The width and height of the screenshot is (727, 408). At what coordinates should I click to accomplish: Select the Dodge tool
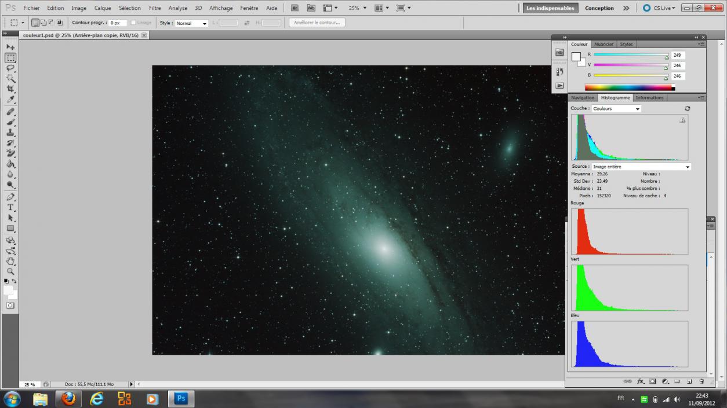pos(10,185)
